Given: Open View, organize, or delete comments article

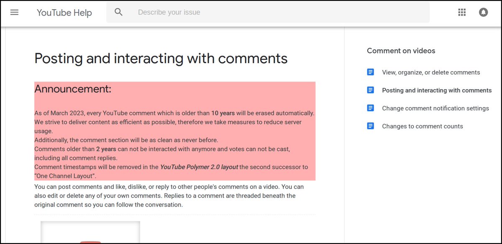Looking at the screenshot, I should [x=431, y=72].
